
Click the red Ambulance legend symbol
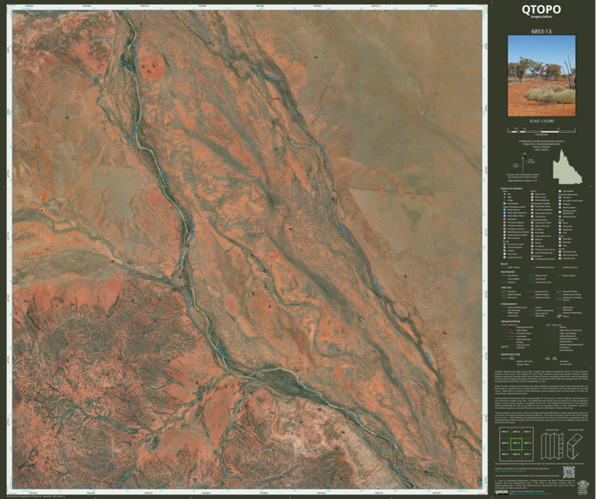[x=504, y=220]
